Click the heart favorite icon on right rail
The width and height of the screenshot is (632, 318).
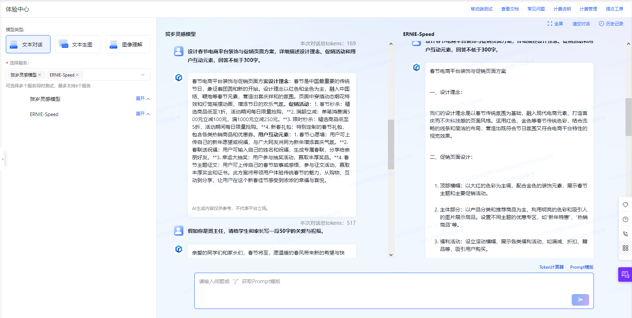625,205
